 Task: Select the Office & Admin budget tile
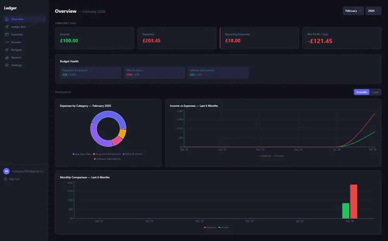[154, 73]
